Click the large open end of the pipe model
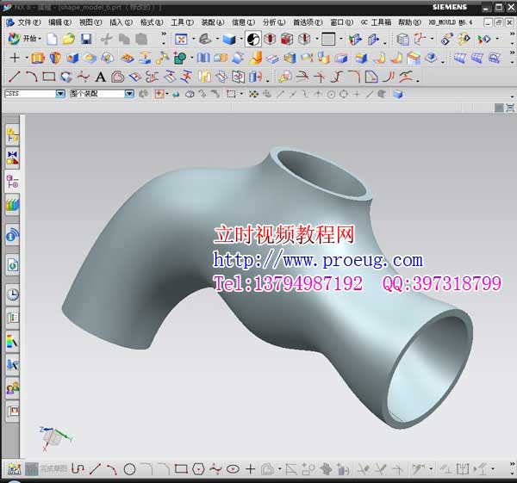Image resolution: width=517 pixels, height=483 pixels. pos(427,369)
